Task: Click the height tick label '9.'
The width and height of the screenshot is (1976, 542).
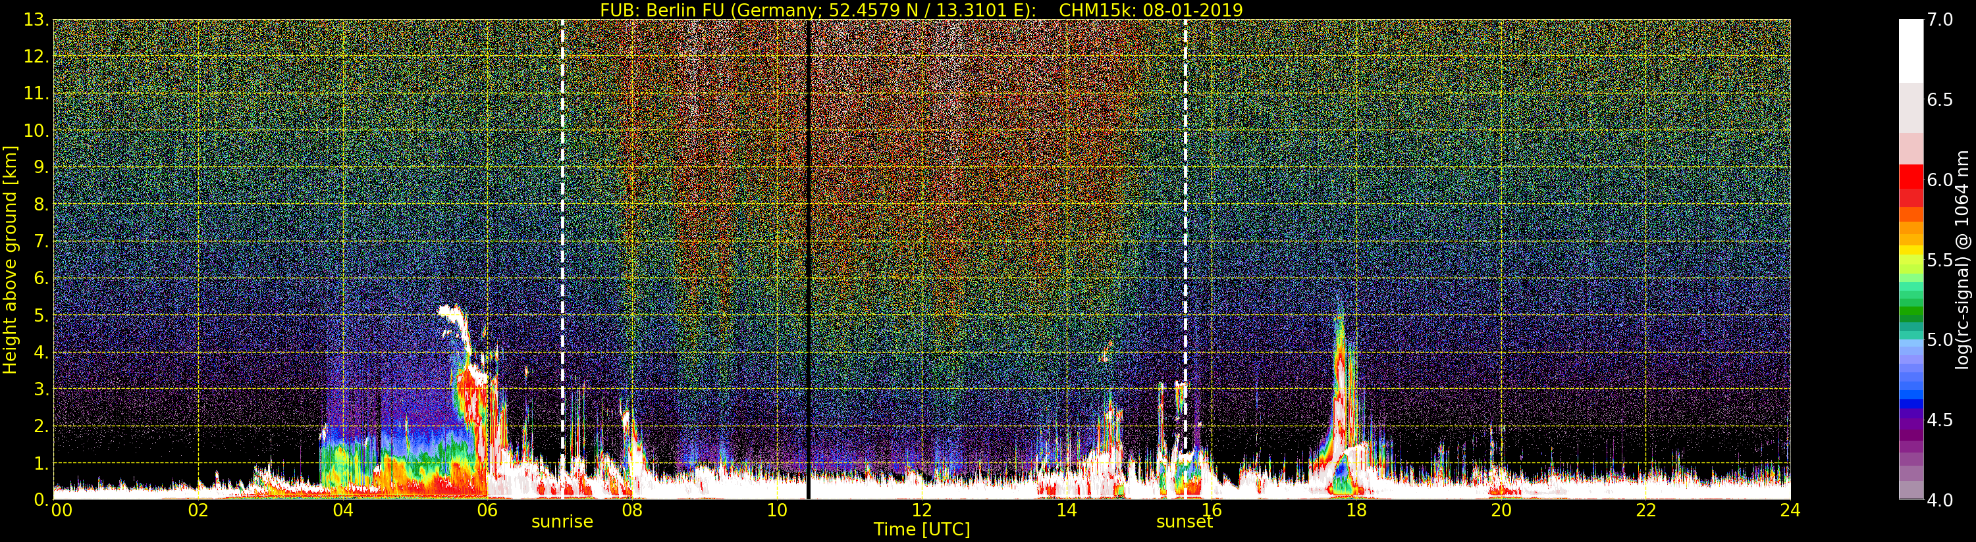Action: point(41,167)
